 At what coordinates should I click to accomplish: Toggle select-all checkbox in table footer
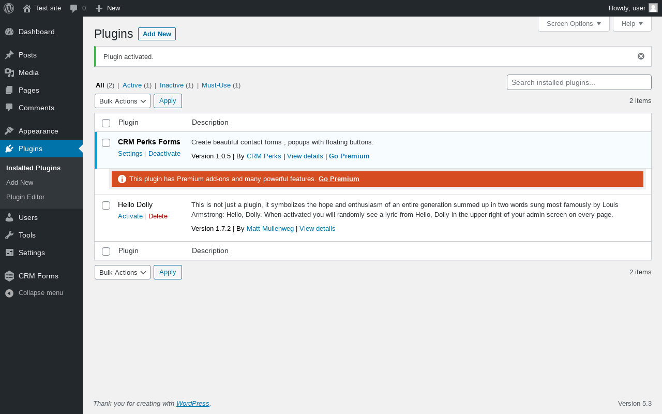(106, 251)
